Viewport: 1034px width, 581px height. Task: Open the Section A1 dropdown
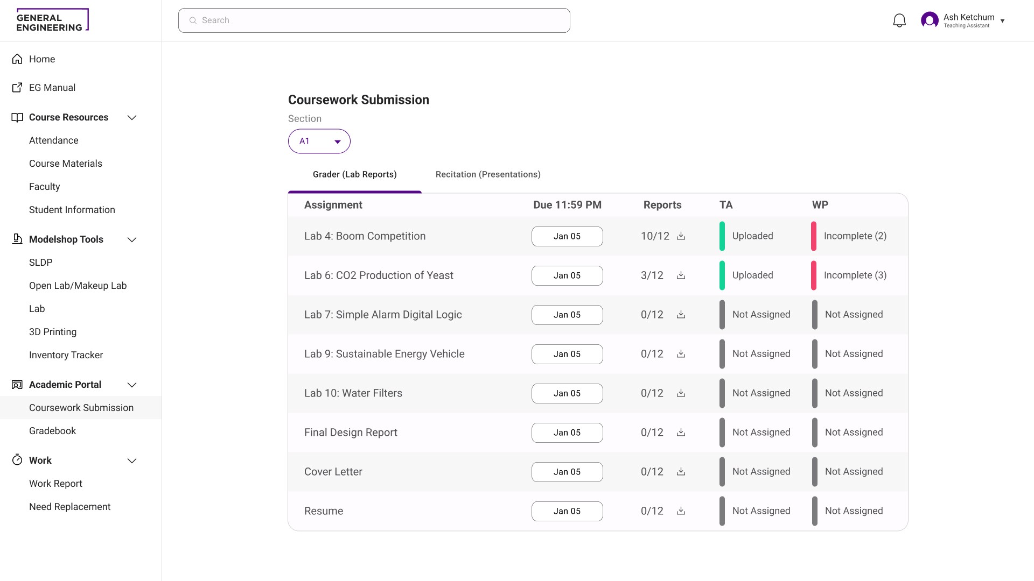point(319,141)
